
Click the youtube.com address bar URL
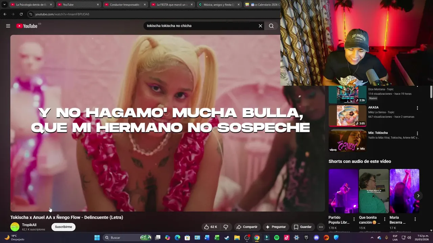pyautogui.click(x=62, y=14)
